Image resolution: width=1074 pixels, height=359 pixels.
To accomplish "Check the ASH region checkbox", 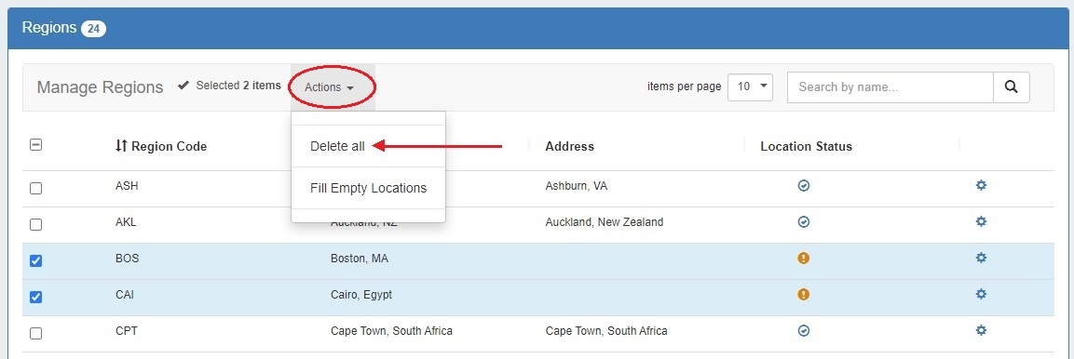I will (x=35, y=188).
